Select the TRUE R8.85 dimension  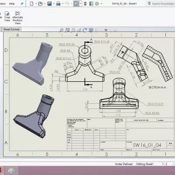(152, 113)
